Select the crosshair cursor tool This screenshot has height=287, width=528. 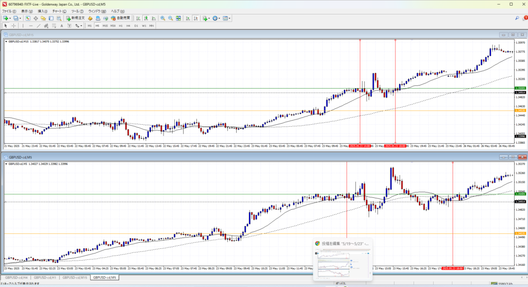point(14,25)
